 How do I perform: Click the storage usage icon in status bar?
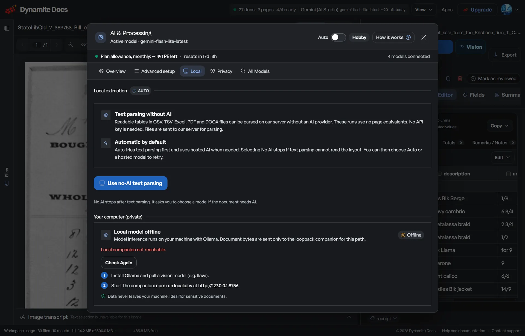74,331
